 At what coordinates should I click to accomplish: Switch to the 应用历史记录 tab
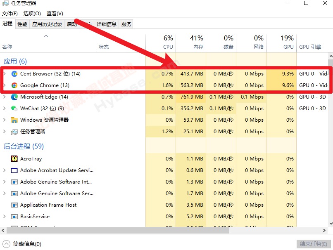pos(47,24)
